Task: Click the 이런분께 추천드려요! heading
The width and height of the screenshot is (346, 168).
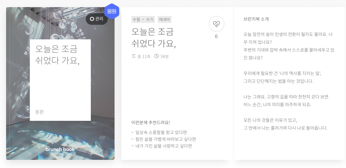Action: point(151,123)
